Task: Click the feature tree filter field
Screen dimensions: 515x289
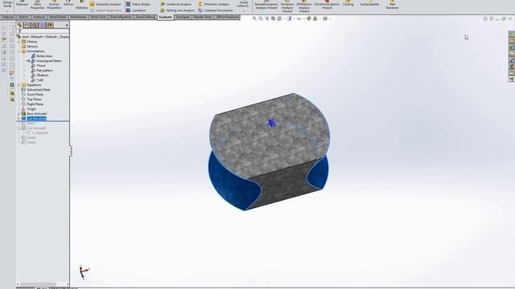Action: coord(43,31)
